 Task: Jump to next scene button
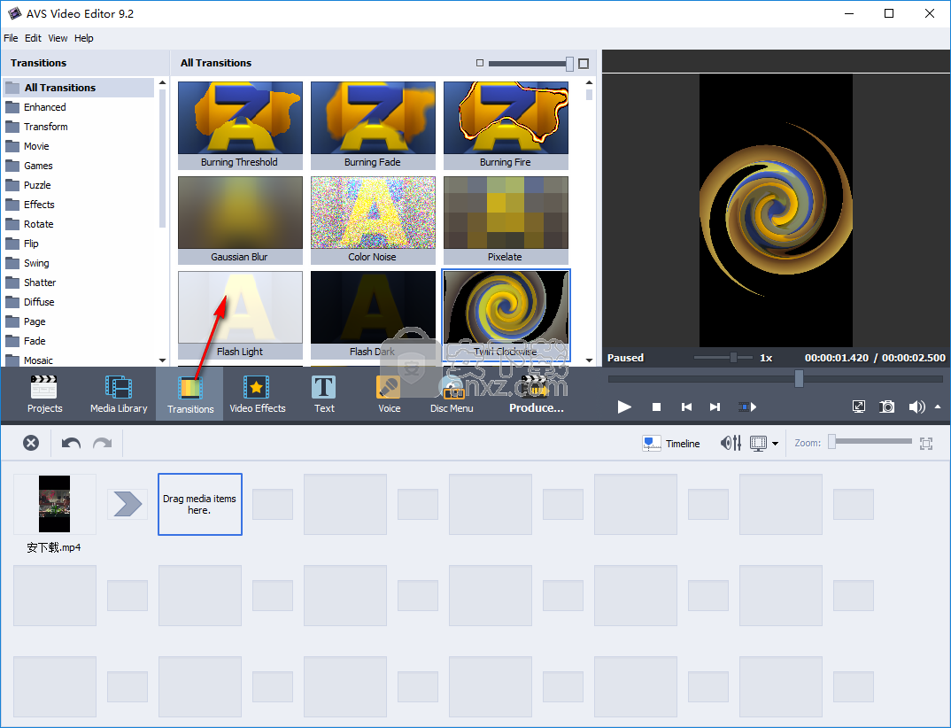tap(747, 407)
